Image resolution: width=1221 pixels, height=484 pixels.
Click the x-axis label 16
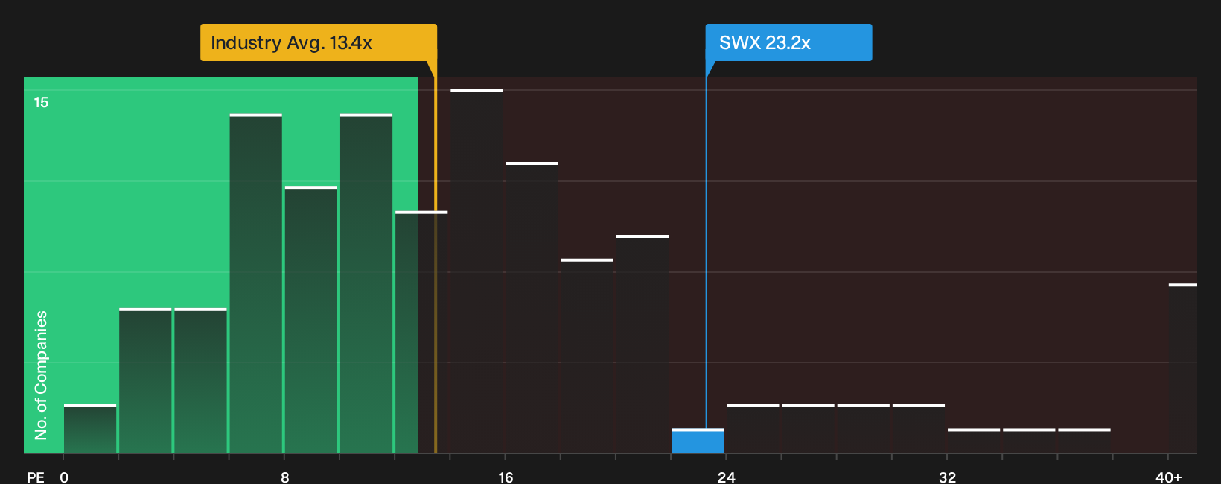pos(506,477)
